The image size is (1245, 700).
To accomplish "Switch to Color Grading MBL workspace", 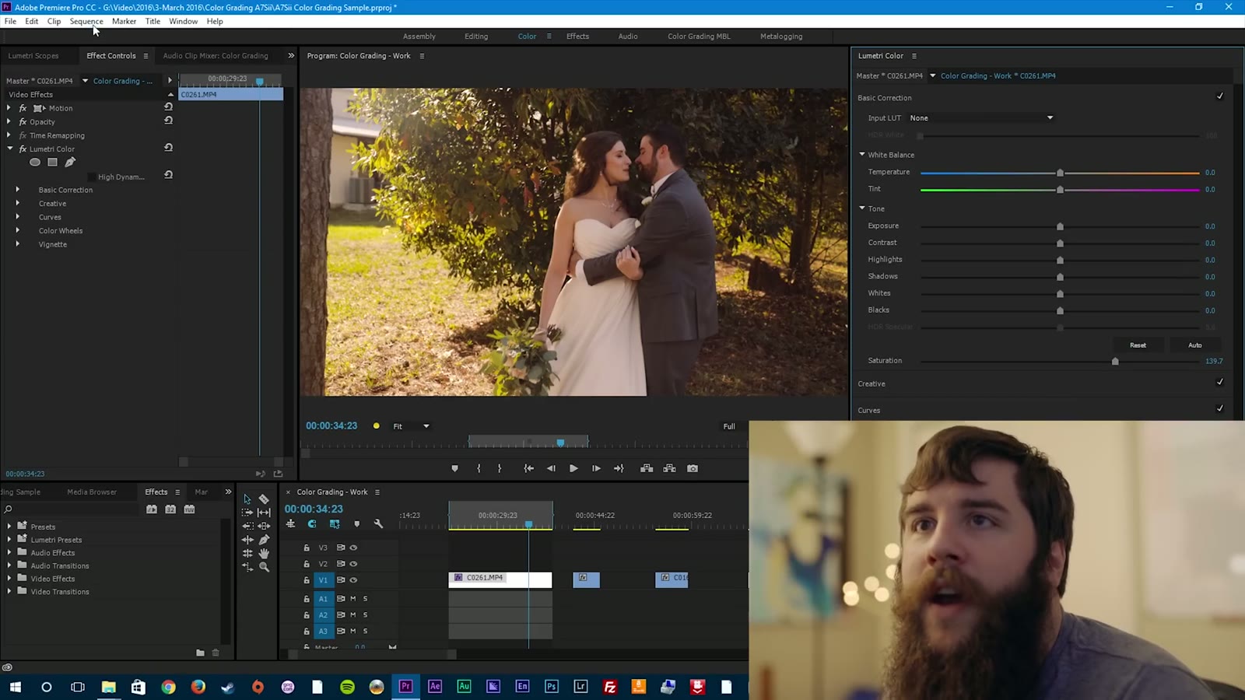I will click(699, 37).
